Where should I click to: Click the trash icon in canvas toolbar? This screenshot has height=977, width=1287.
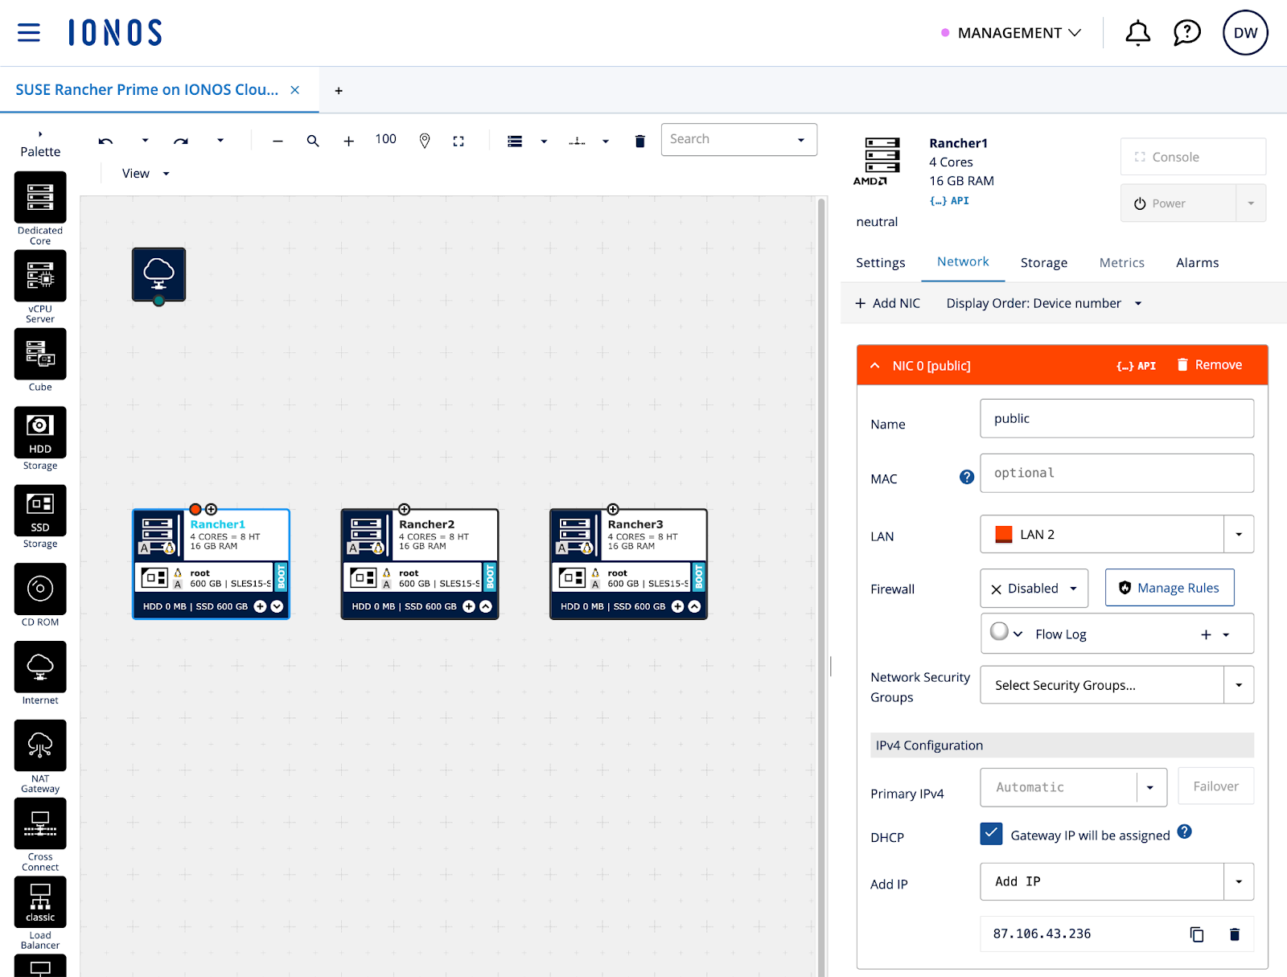(639, 142)
